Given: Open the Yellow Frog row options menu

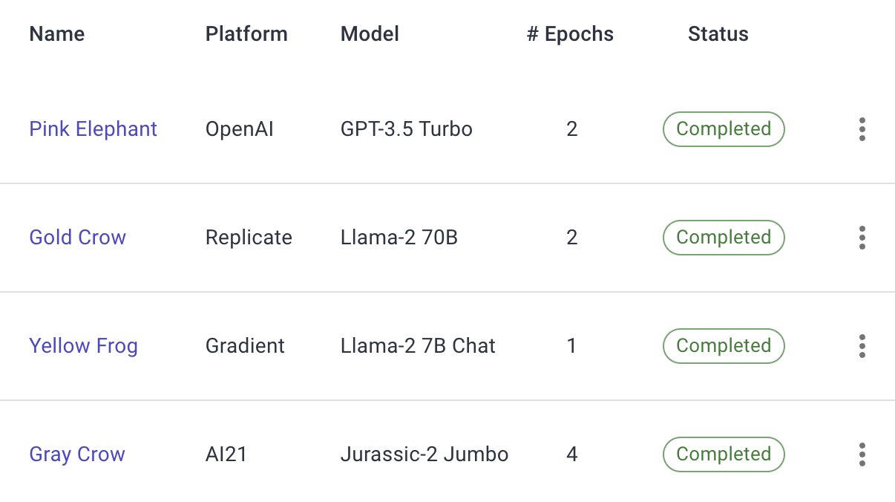Looking at the screenshot, I should pyautogui.click(x=862, y=346).
